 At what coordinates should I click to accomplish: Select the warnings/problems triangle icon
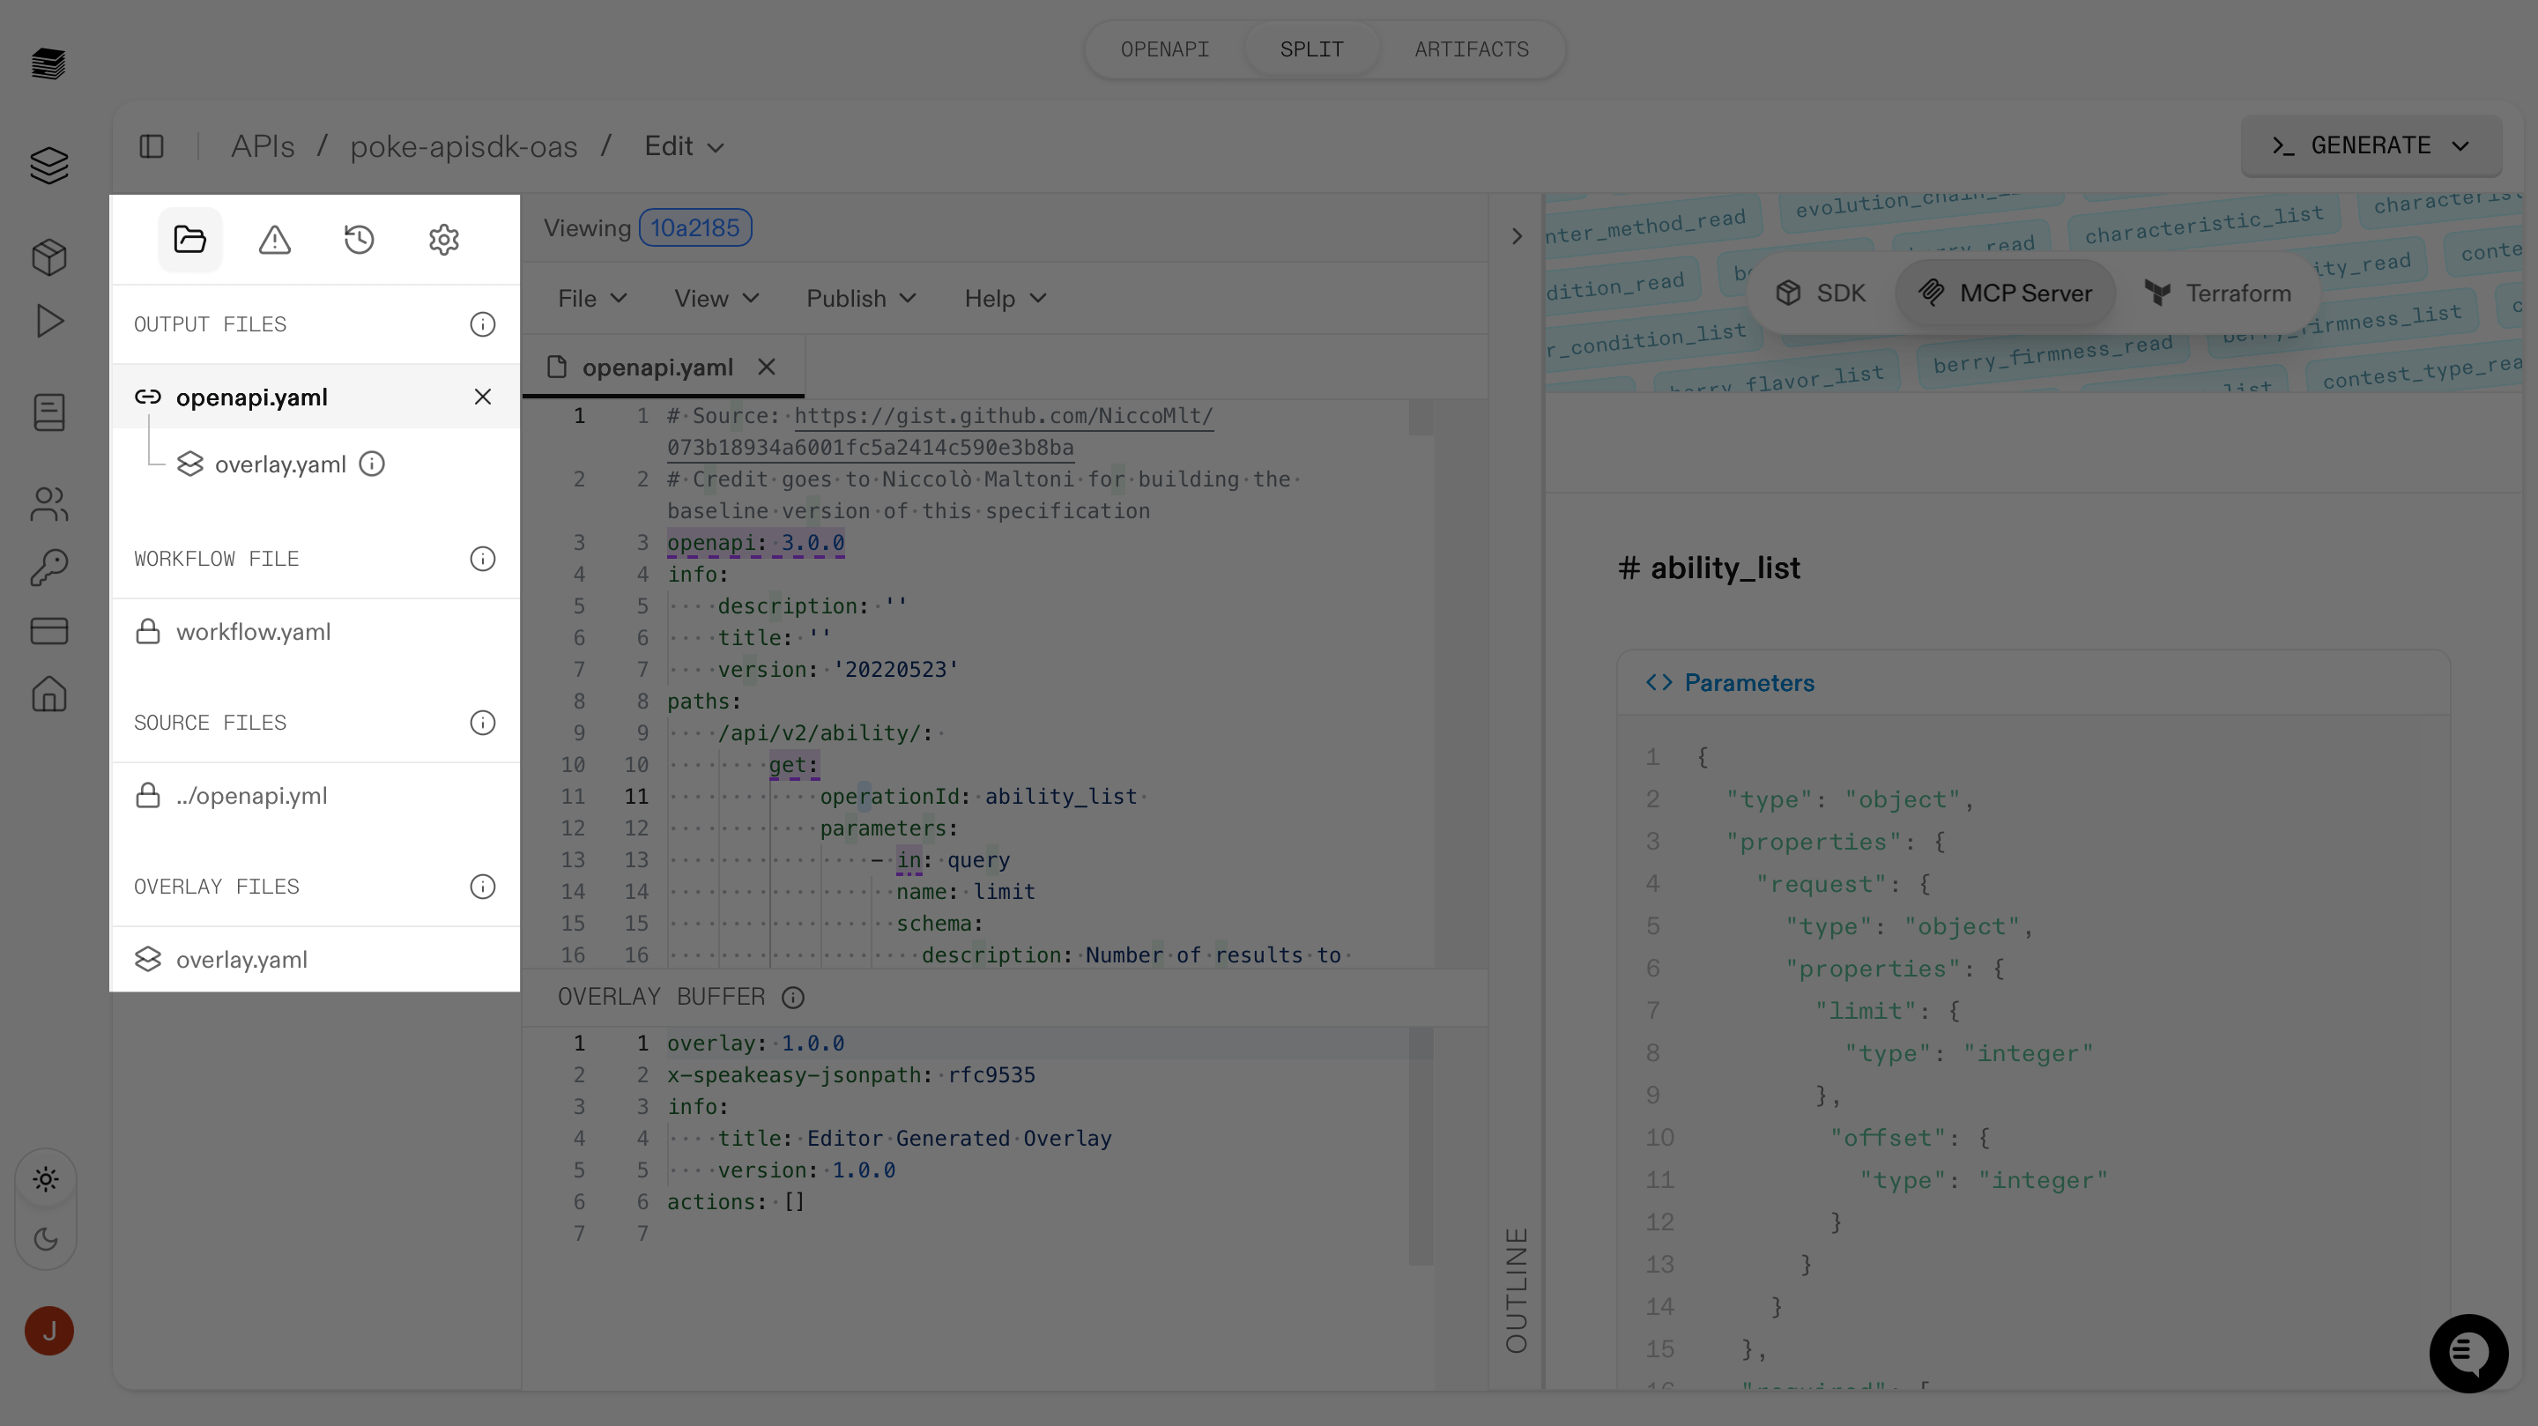point(274,239)
